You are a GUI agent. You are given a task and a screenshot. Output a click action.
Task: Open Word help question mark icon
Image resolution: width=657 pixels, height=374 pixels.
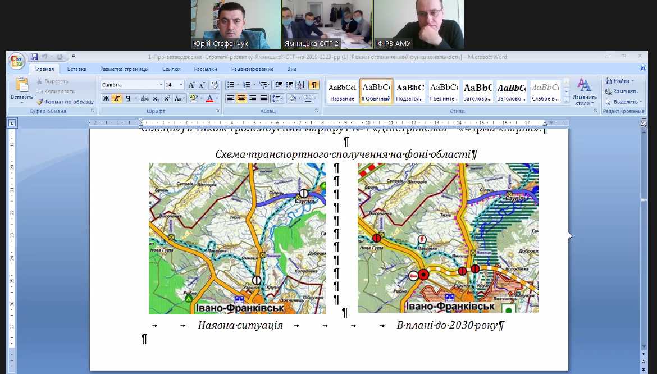click(x=643, y=68)
